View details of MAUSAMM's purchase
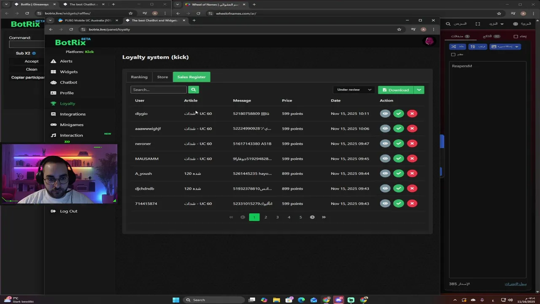The image size is (540, 304). 385,158
